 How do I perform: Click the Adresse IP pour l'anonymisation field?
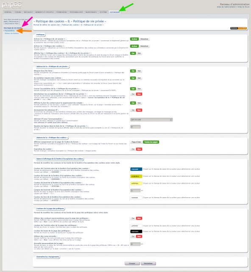pos(151,120)
